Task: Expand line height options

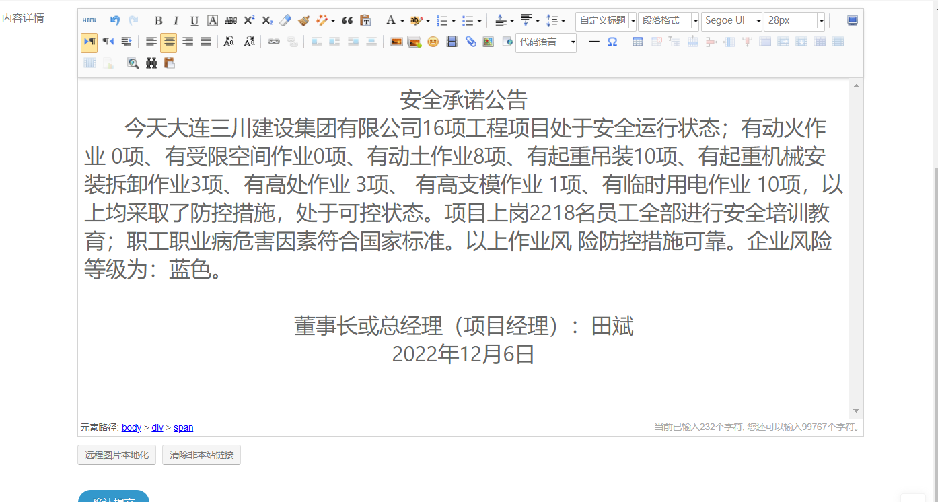Action: coord(563,22)
